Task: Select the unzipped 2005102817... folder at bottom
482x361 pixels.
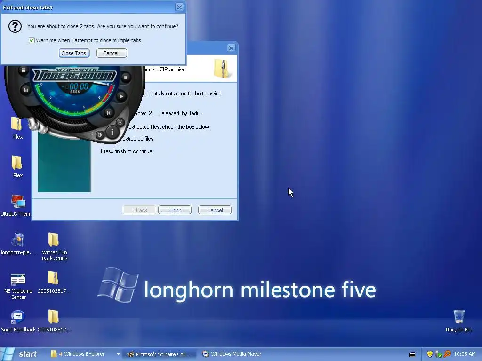Action: pyautogui.click(x=55, y=321)
